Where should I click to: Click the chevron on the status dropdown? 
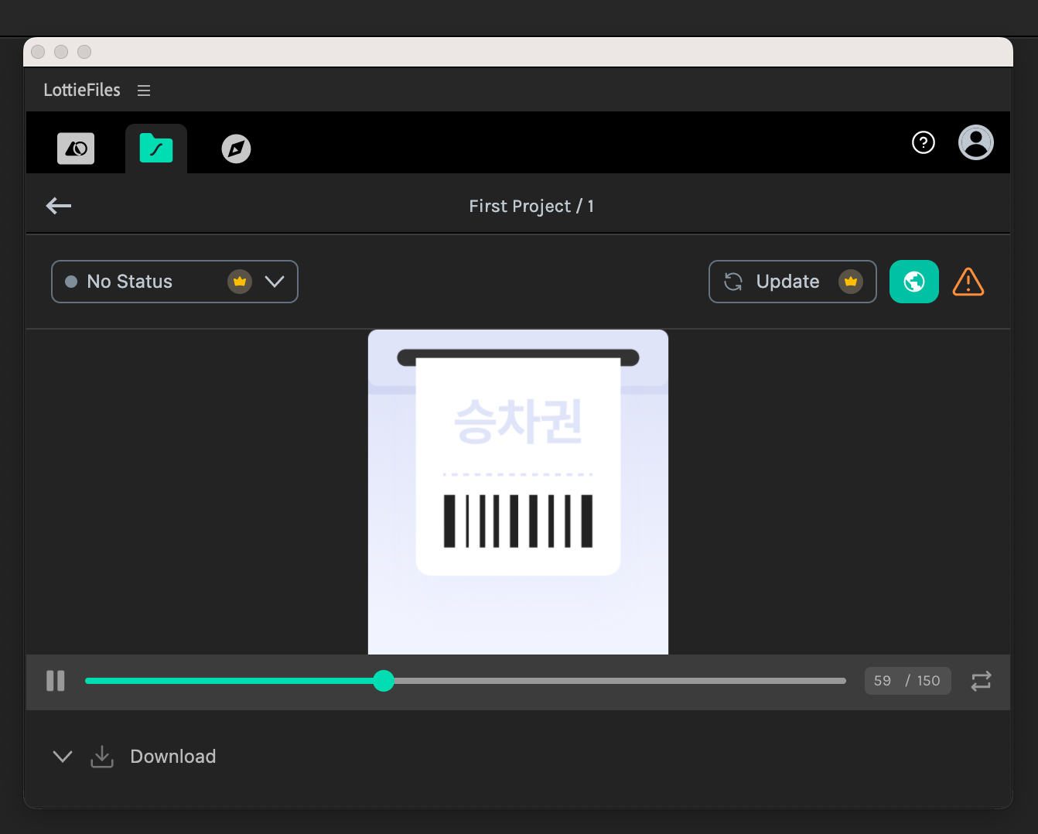[275, 282]
